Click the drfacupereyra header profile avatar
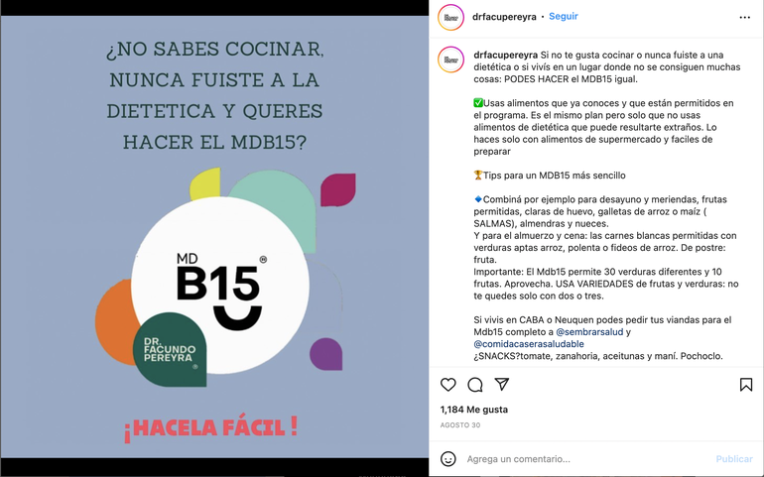The image size is (764, 477). [450, 18]
